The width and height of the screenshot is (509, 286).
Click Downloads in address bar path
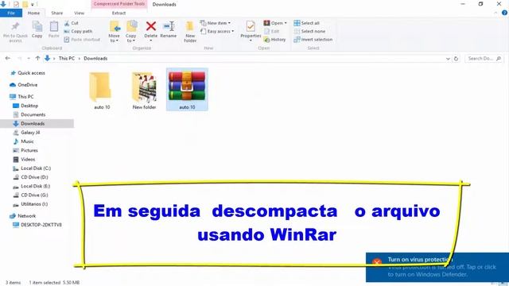[95, 58]
